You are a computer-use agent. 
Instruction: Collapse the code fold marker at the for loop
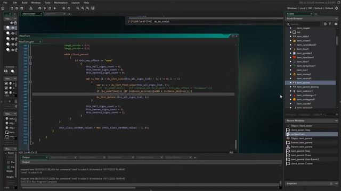point(30,82)
